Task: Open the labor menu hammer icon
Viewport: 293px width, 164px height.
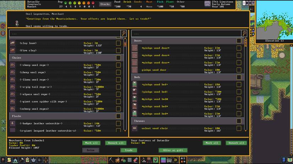Action: tap(21, 160)
